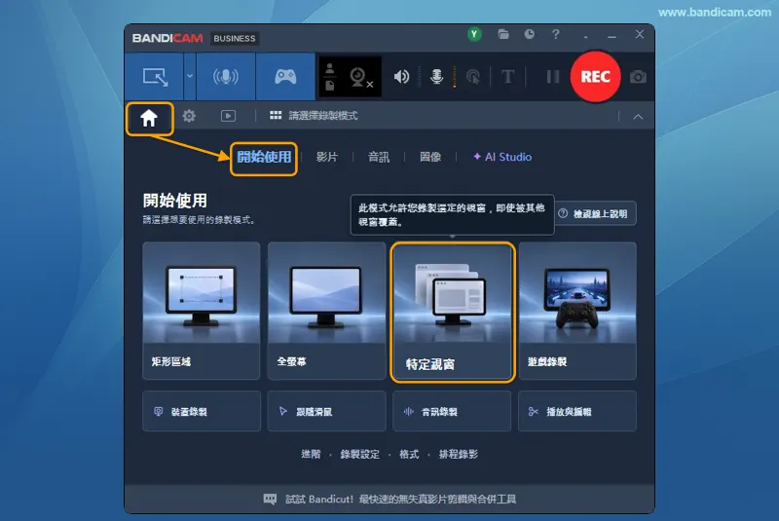
Task: Open the green Y account icon
Action: point(474,34)
